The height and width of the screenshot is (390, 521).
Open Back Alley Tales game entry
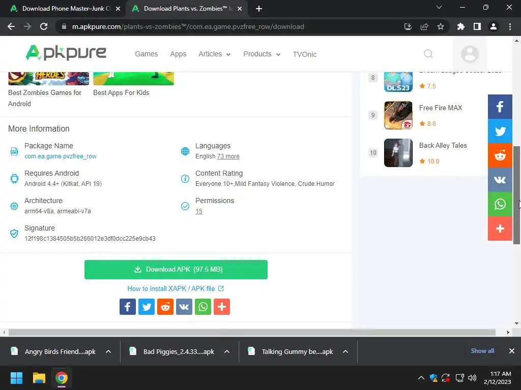(443, 145)
